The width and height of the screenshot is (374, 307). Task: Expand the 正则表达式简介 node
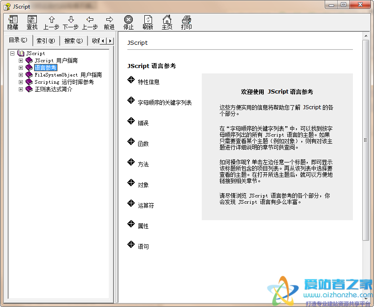pyautogui.click(x=21, y=89)
